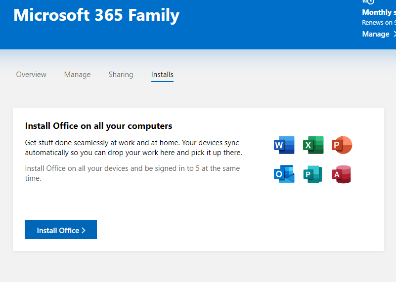Screen dimensions: 396x282
Task: Click the Access app icon
Action: pos(342,174)
